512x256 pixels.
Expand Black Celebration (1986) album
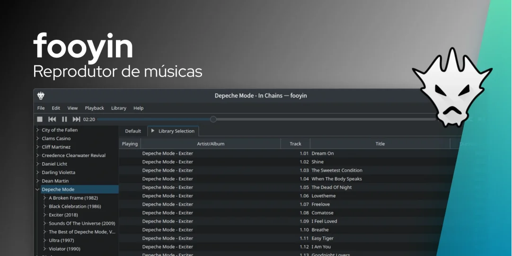[x=45, y=206]
